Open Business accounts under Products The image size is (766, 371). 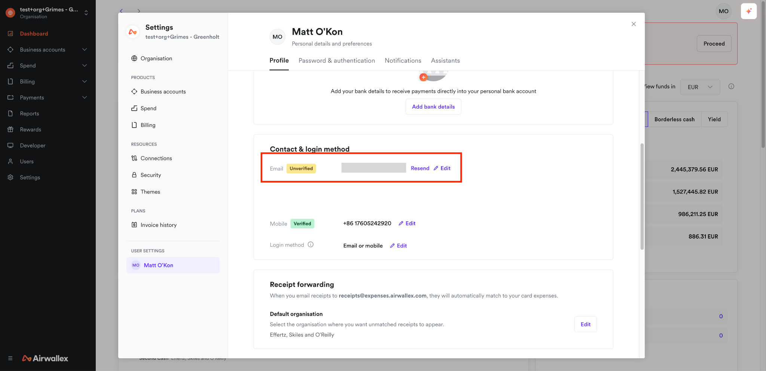pos(163,92)
